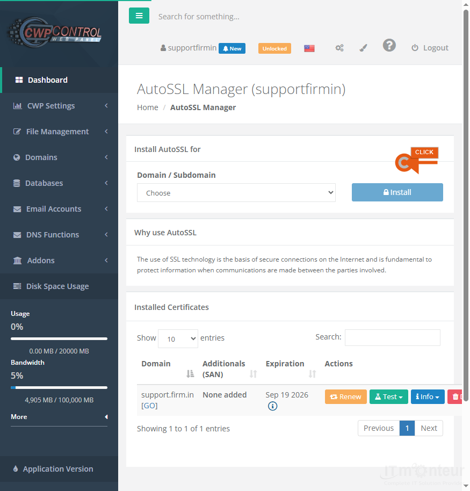Focus the certificates Search field
Screen dimensions: 470x491
[x=392, y=337]
